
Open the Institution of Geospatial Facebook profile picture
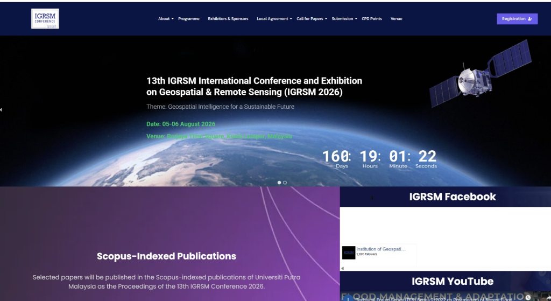pos(349,253)
